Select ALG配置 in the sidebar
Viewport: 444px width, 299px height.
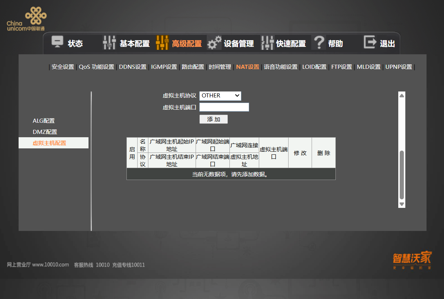(44, 121)
